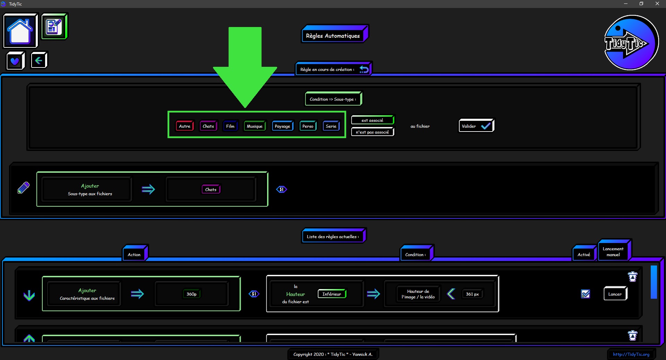Click the SI badge in the 360p rule
The image size is (666, 360).
(x=254, y=294)
